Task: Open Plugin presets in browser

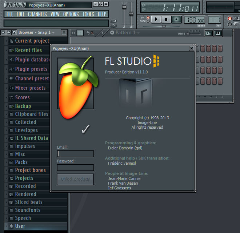Action: point(31,69)
